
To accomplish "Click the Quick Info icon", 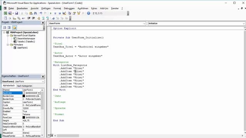I will pos(14,18).
